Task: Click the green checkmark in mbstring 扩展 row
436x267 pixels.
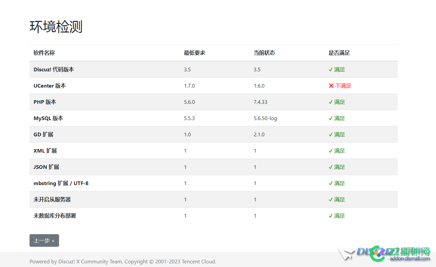Action: pos(330,183)
